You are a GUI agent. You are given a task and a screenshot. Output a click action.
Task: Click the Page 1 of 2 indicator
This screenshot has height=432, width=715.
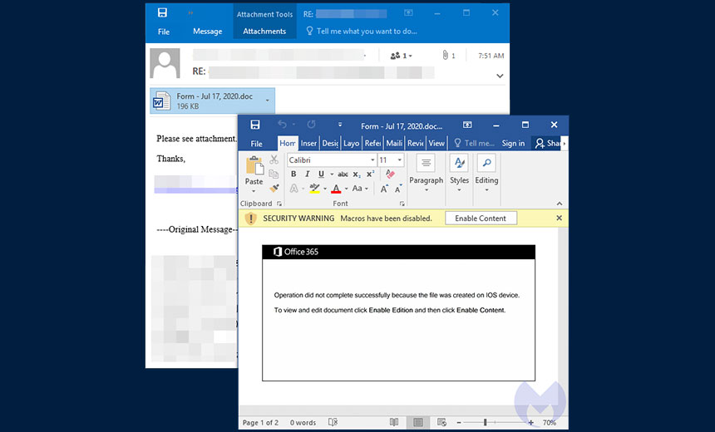tap(260, 422)
